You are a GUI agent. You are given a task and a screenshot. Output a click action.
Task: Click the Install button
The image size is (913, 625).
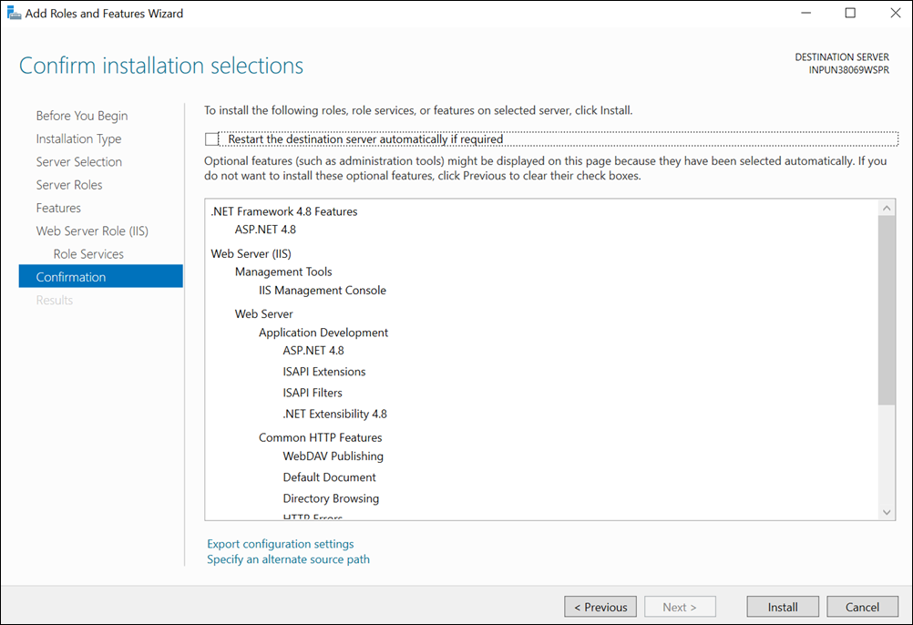782,607
